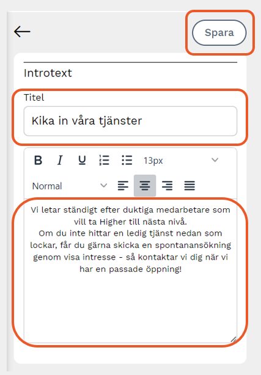The image size is (261, 375).
Task: Align text to the right
Action: [167, 186]
